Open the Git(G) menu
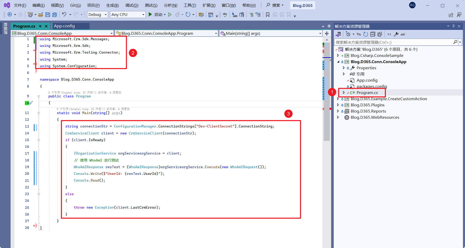This screenshot has height=248, width=465. point(76,5)
